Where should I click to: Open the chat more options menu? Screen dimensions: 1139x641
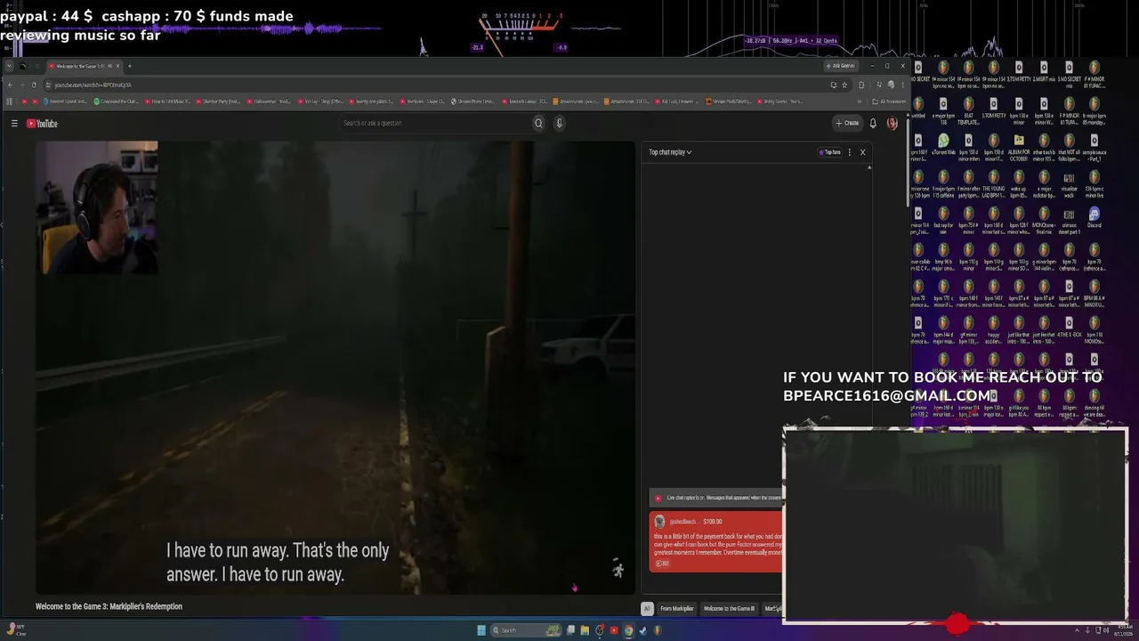850,152
